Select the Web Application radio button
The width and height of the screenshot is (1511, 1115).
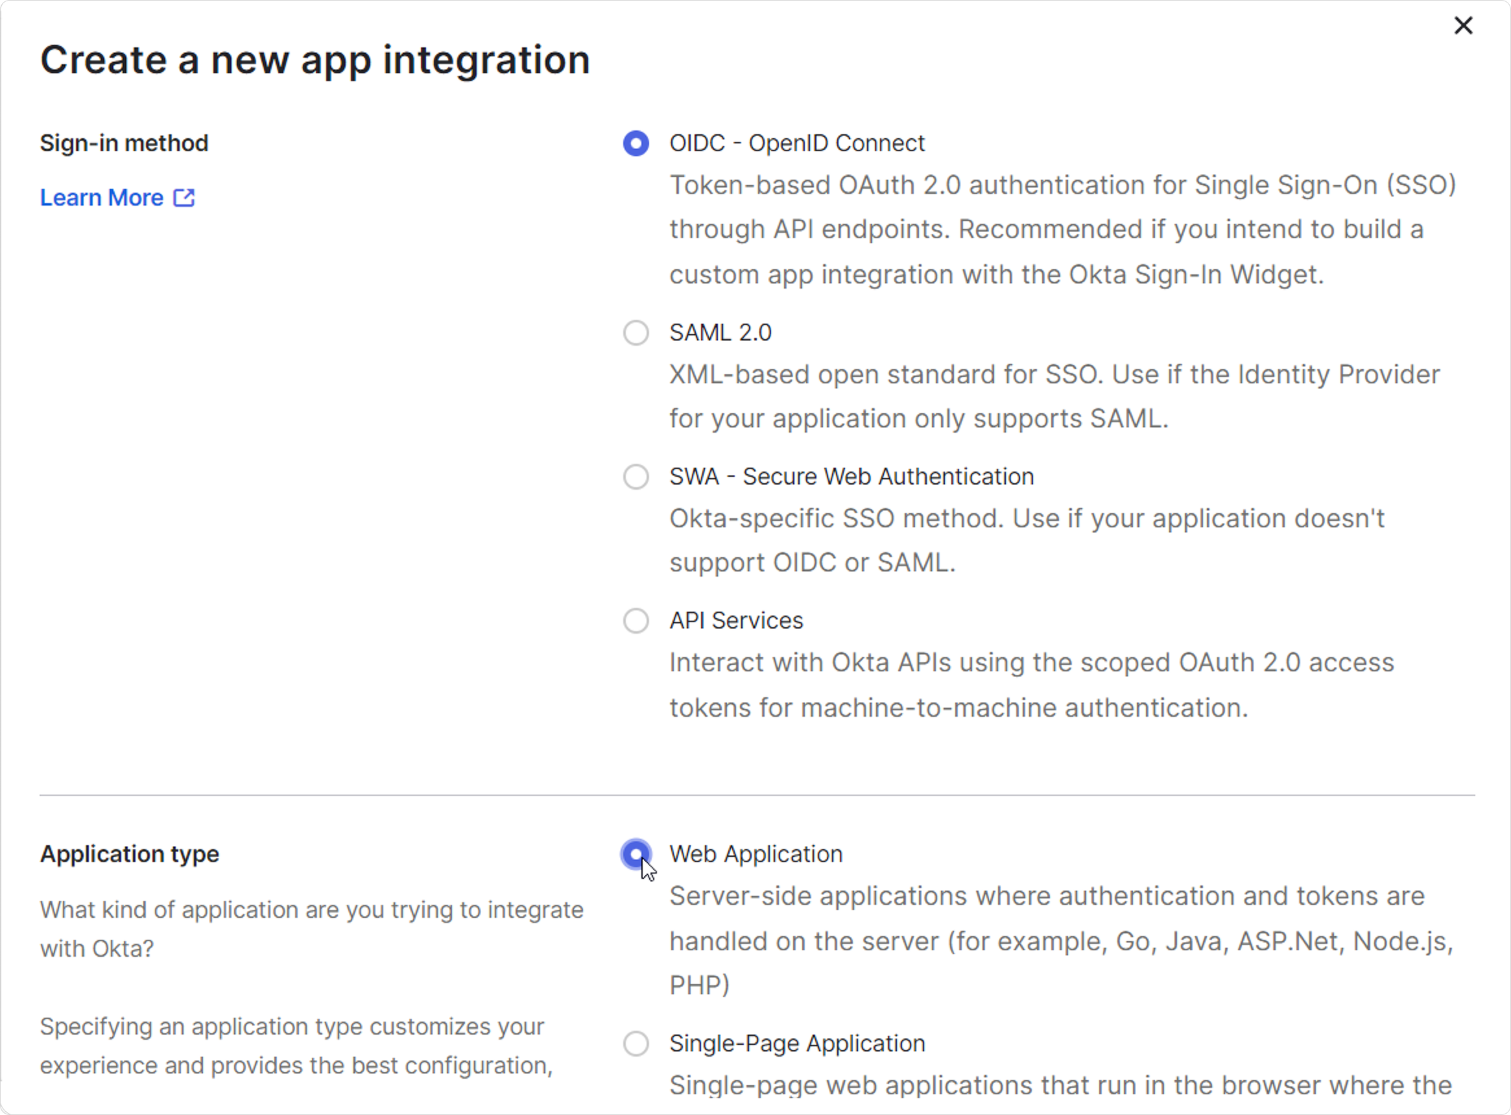[x=636, y=854]
